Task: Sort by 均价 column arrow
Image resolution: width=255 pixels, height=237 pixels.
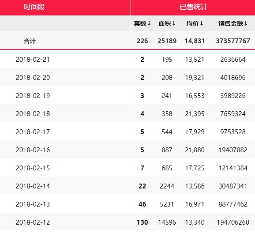Action: point(202,24)
